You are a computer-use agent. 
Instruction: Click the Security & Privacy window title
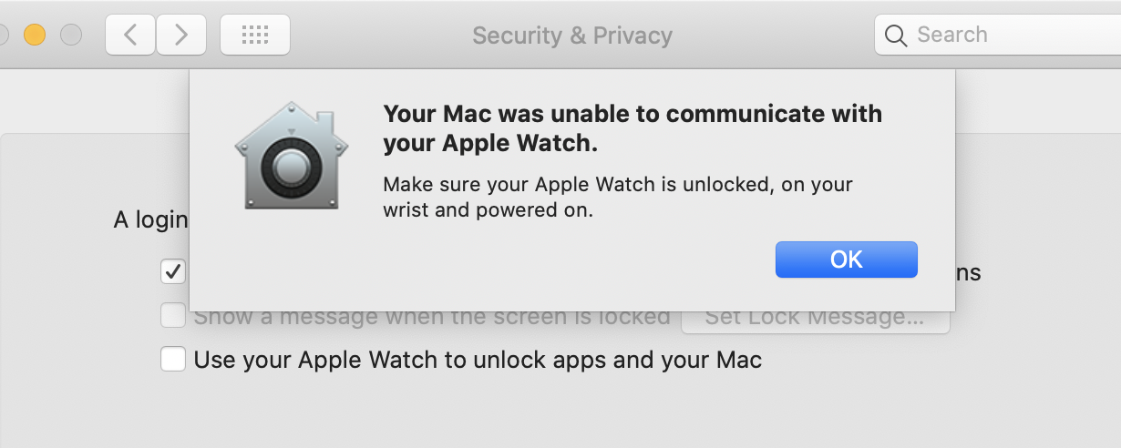572,36
